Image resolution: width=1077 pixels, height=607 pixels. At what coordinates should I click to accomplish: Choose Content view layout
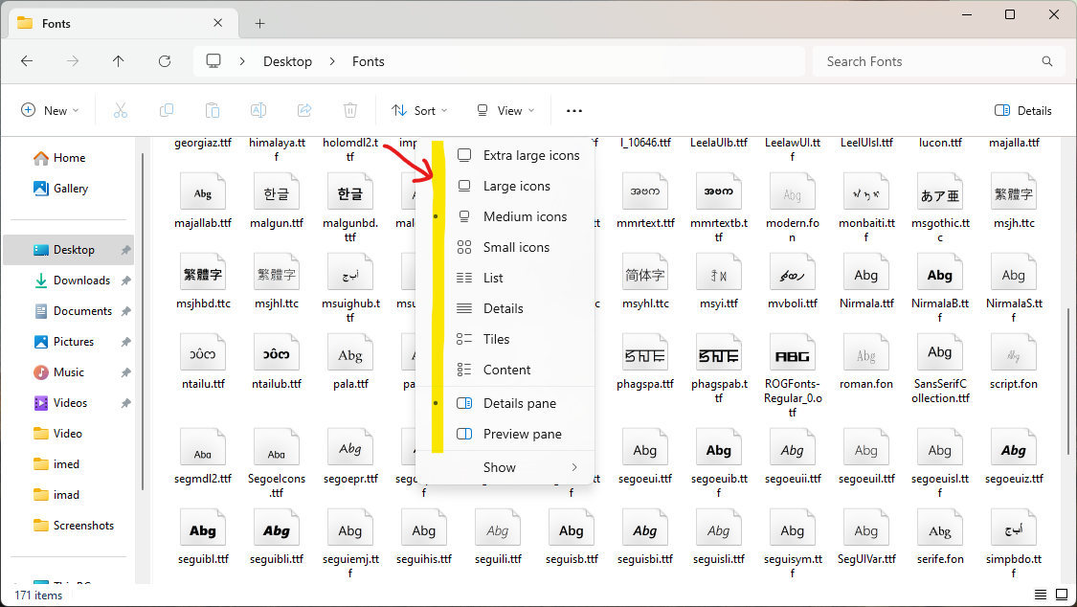(x=505, y=370)
